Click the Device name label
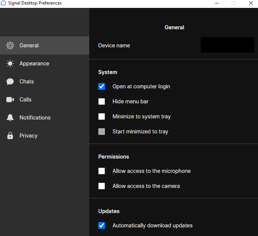Viewport: 258px width, 236px height. (114, 45)
